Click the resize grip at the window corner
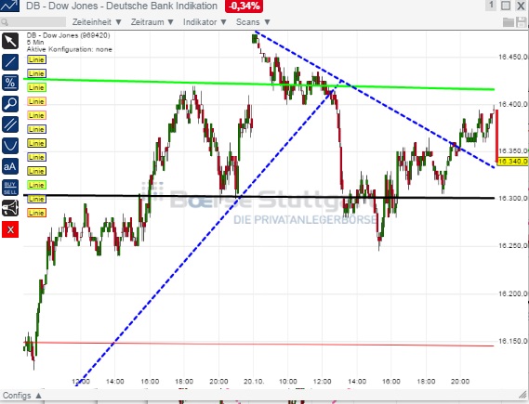Image resolution: width=529 pixels, height=404 pixels. tap(522, 395)
